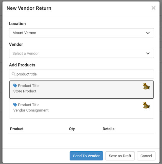Click the Send To Vendor button
This screenshot has height=164, width=162.
click(x=86, y=156)
